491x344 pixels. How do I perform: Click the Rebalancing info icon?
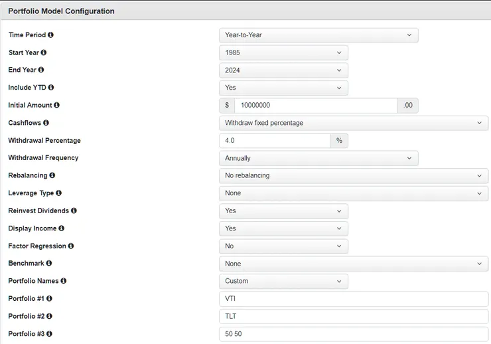pyautogui.click(x=52, y=175)
